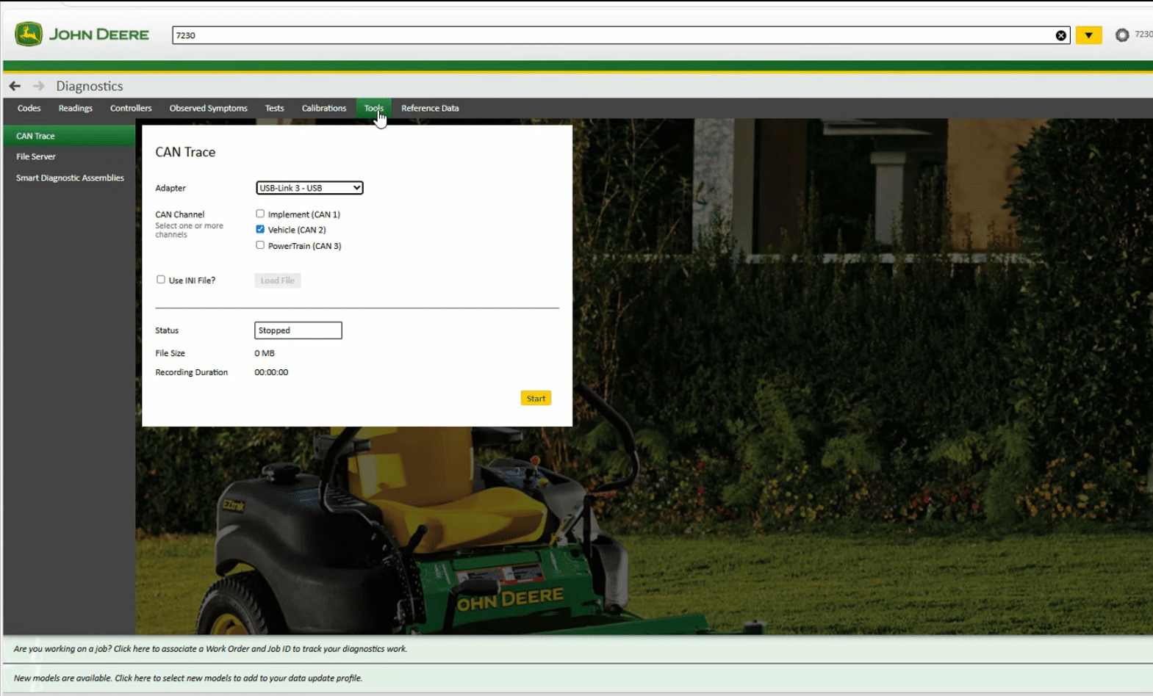The height and width of the screenshot is (696, 1153).
Task: Select the Tests tab
Action: [274, 108]
